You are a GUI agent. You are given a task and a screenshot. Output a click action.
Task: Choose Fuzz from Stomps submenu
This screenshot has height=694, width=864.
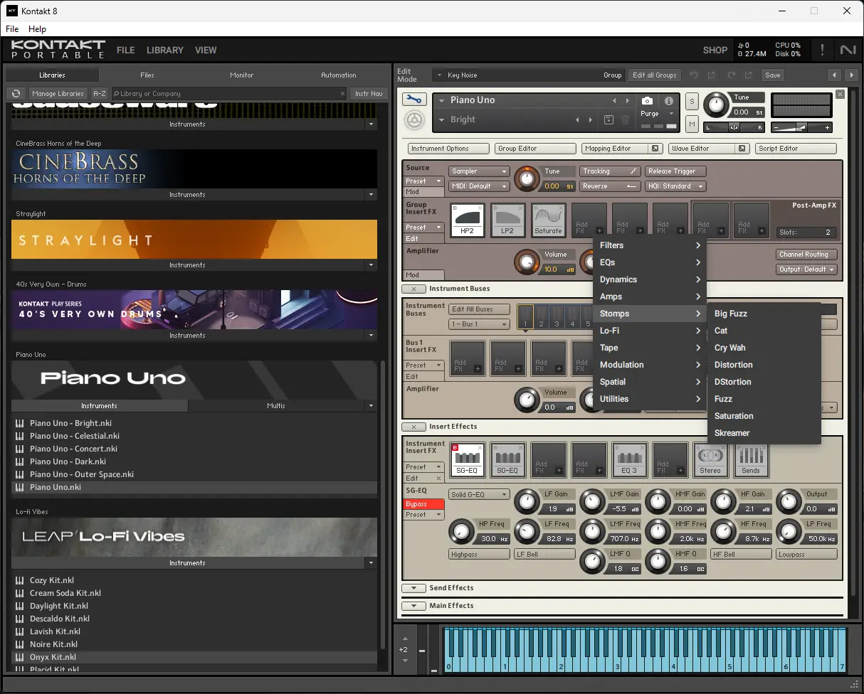tap(764, 399)
